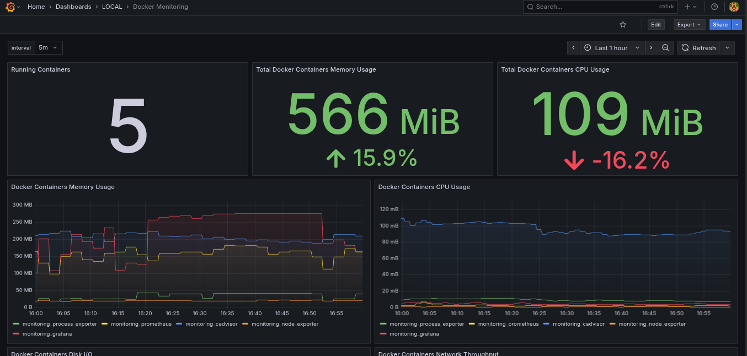The height and width of the screenshot is (356, 747).
Task: Click blue swatch of cadvisor in CPU legend
Action: [546, 324]
